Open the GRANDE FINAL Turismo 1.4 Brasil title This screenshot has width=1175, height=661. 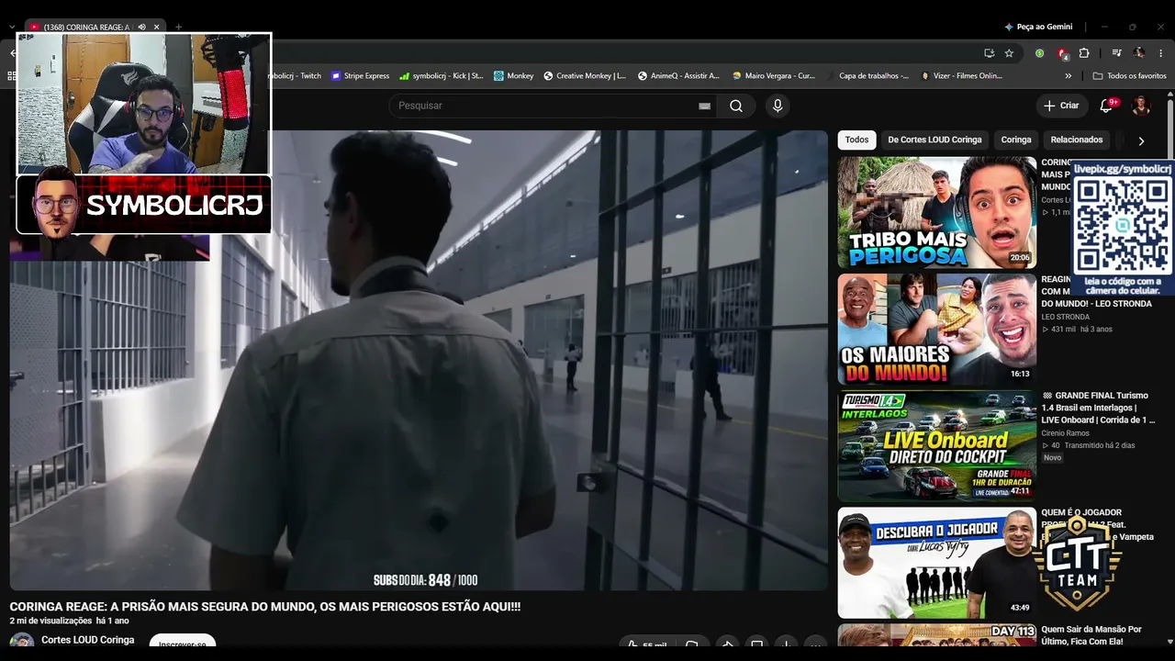click(1097, 408)
